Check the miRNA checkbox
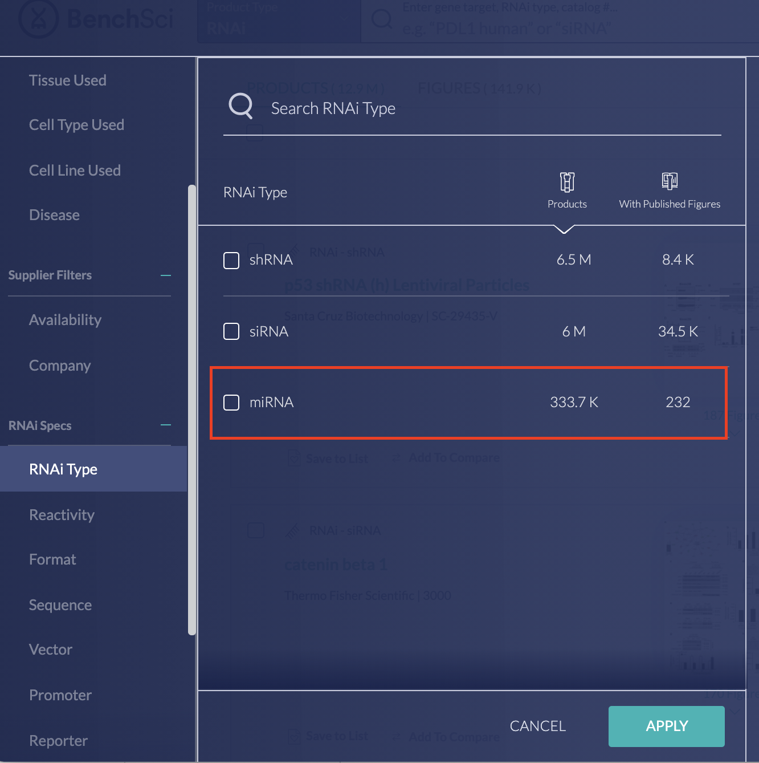759x763 pixels. [x=231, y=403]
